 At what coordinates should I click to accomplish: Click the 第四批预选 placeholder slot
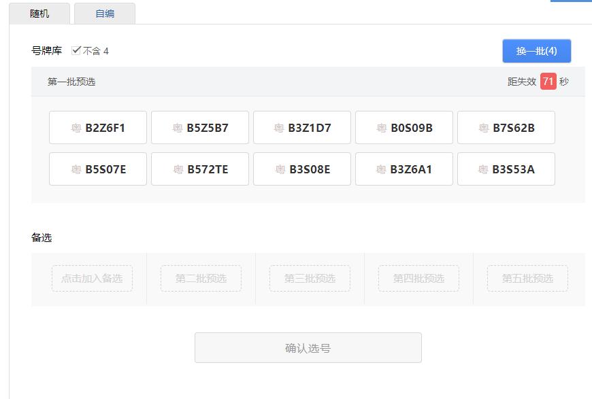(x=418, y=279)
